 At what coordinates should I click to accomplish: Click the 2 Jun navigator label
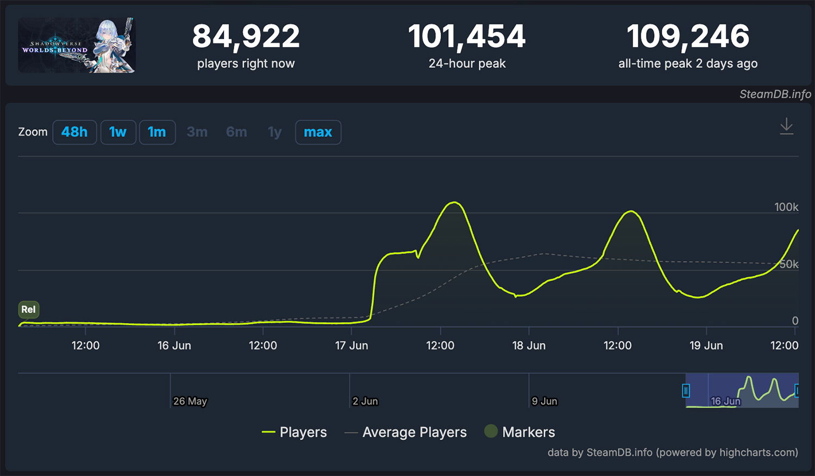click(365, 401)
